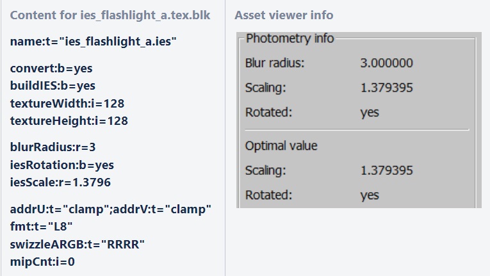Click the swizzleARGB:t="RRRR" line
490x276 pixels.
pos(78,244)
